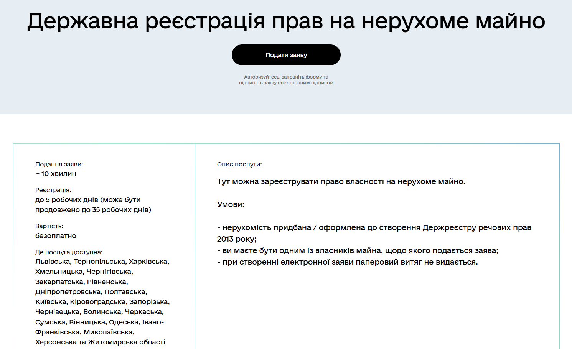Click "Львівська" in the regions list
This screenshot has width=572, height=349.
(x=53, y=262)
